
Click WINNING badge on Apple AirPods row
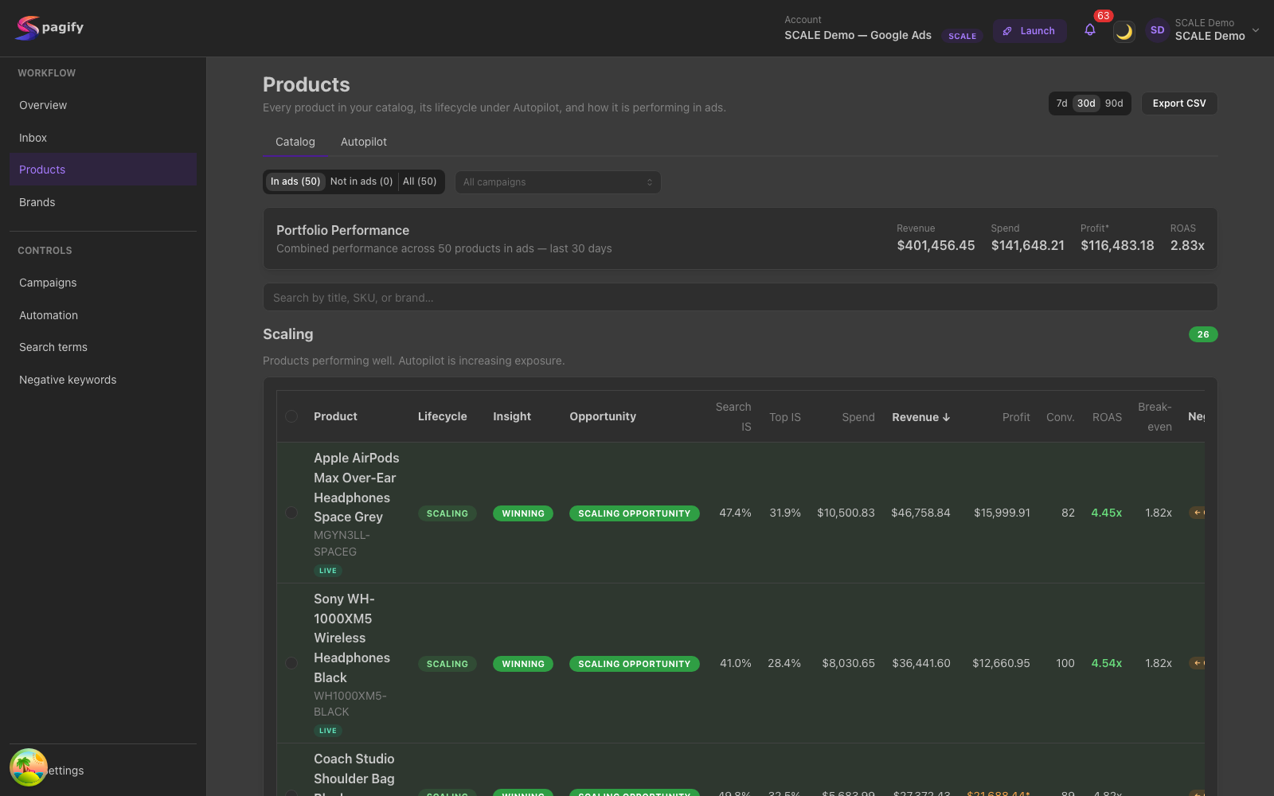[x=523, y=513]
